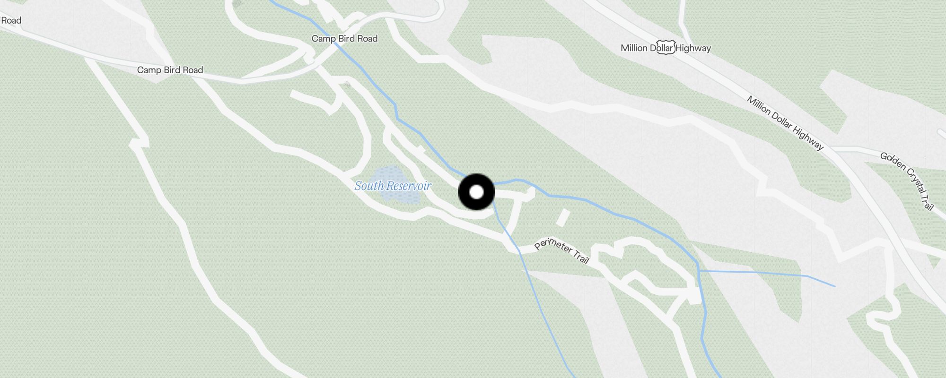Click the cut-off Road label at the map edge

10,20
